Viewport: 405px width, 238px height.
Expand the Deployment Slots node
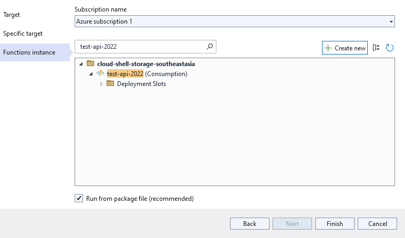(101, 84)
